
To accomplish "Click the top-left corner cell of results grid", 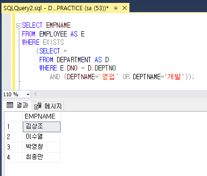I will point(14,116).
